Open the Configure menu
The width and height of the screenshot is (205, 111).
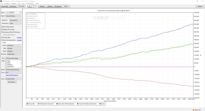click(x=7, y=4)
